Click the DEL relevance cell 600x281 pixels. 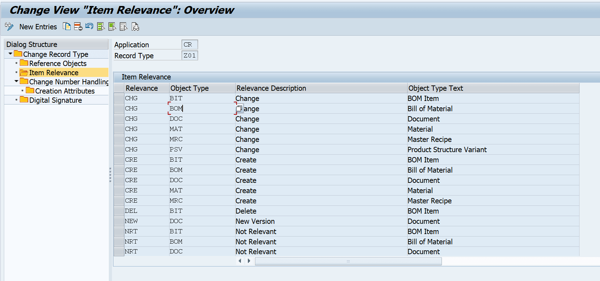tap(147, 211)
